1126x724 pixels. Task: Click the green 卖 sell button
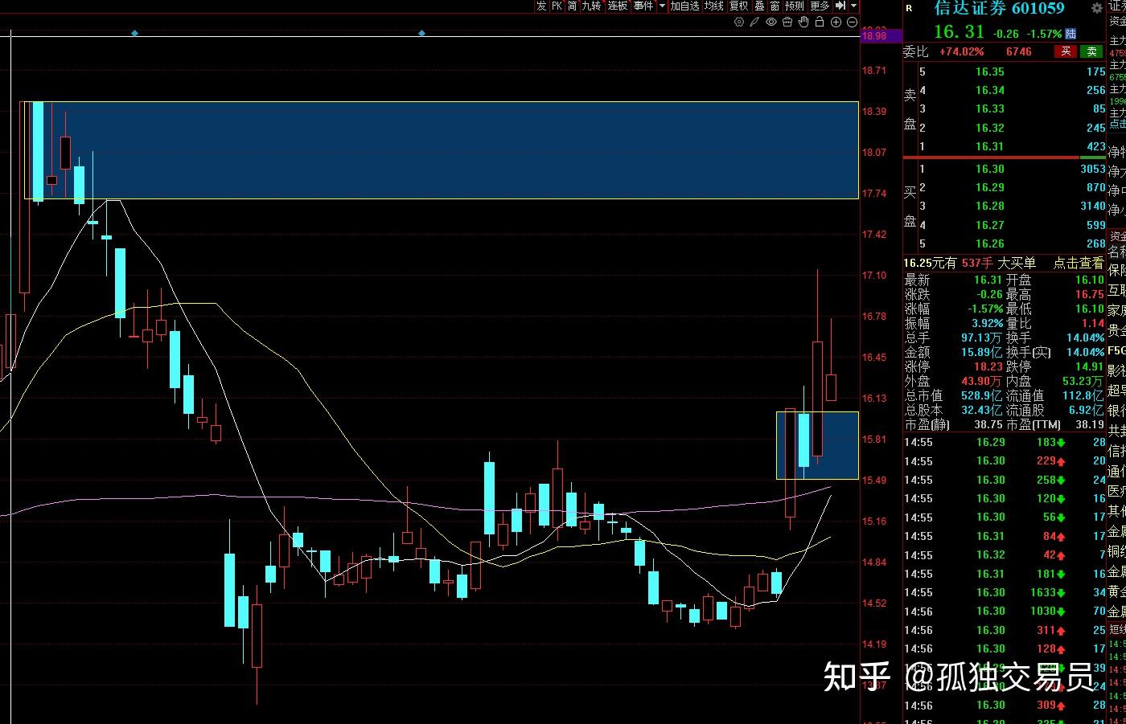pyautogui.click(x=1091, y=51)
